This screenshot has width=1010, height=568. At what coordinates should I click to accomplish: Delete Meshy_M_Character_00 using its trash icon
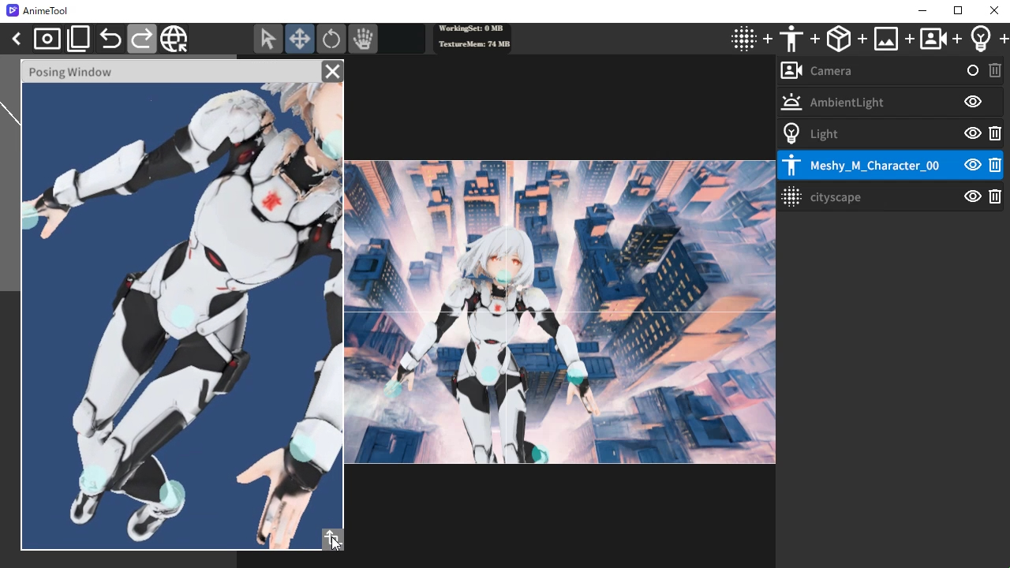click(x=995, y=165)
